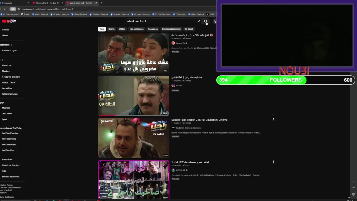Open the Nessma TV channel avatar
The height and width of the screenshot is (201, 357).
173,43
